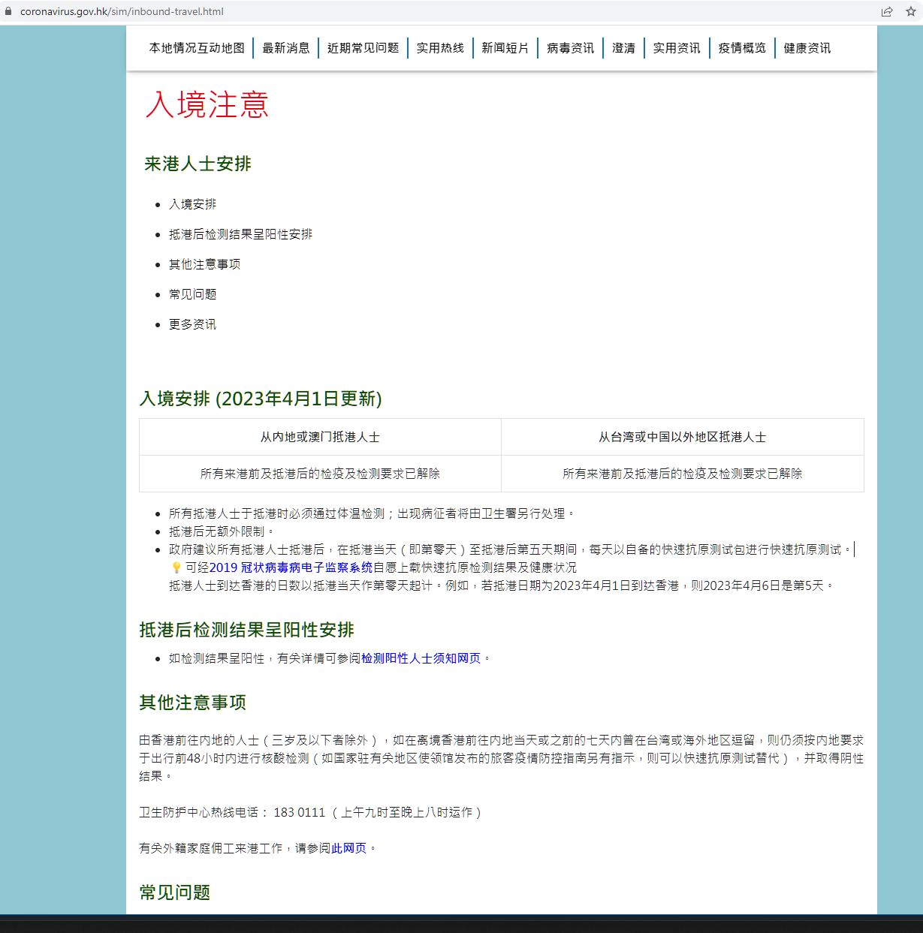The width and height of the screenshot is (923, 933).
Task: Open the 新闻短片 navigation item
Action: pyautogui.click(x=505, y=48)
